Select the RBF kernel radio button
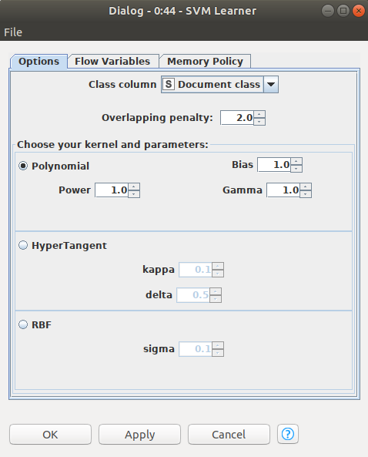The height and width of the screenshot is (457, 368). point(23,324)
